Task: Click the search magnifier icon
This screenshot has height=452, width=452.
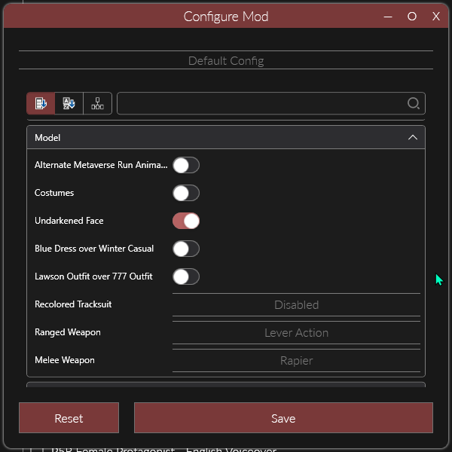Action: [414, 103]
